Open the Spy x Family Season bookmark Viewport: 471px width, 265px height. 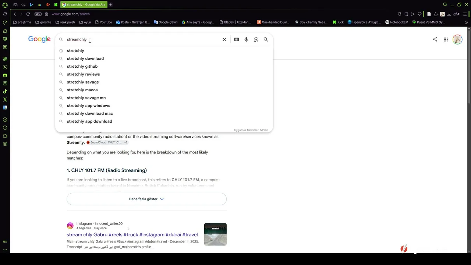coord(311,22)
